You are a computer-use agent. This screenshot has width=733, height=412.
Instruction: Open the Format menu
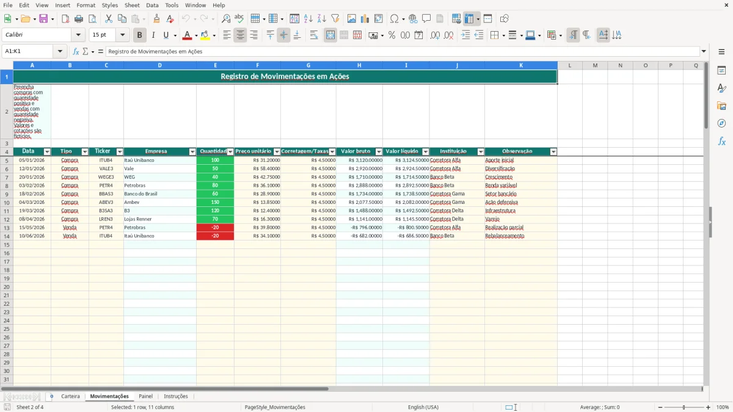pos(86,5)
